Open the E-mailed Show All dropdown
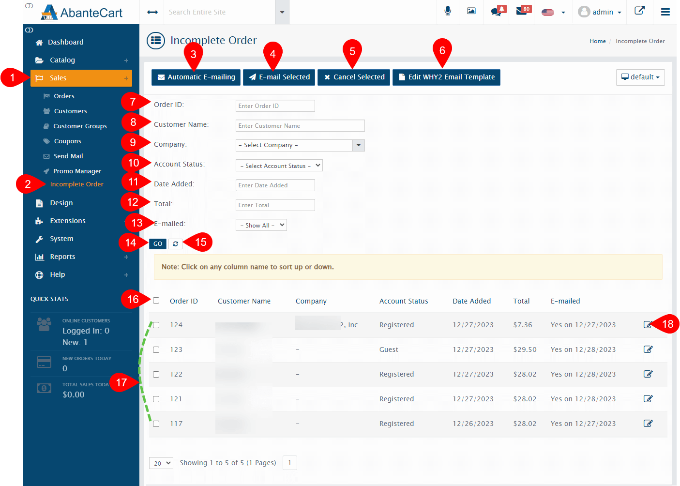 pos(261,225)
